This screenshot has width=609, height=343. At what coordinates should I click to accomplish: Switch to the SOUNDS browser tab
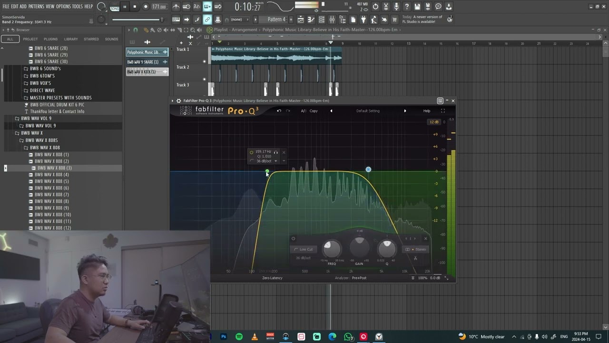(x=111, y=39)
